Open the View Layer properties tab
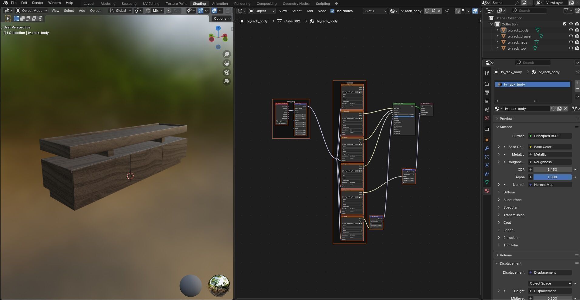Screen dimensions: 580x300 pyautogui.click(x=487, y=101)
